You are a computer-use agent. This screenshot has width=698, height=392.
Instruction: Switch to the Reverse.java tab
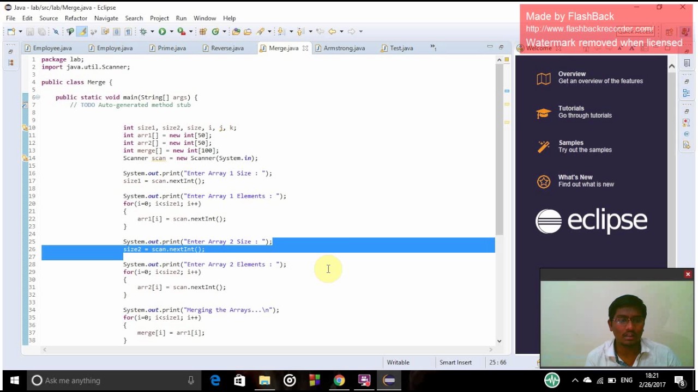click(223, 48)
